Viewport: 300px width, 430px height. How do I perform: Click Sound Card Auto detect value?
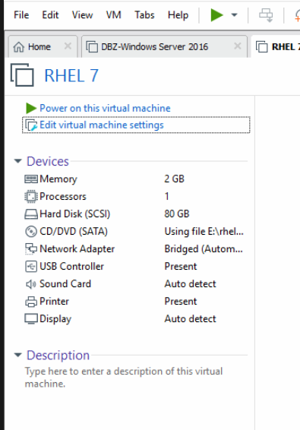(x=191, y=284)
